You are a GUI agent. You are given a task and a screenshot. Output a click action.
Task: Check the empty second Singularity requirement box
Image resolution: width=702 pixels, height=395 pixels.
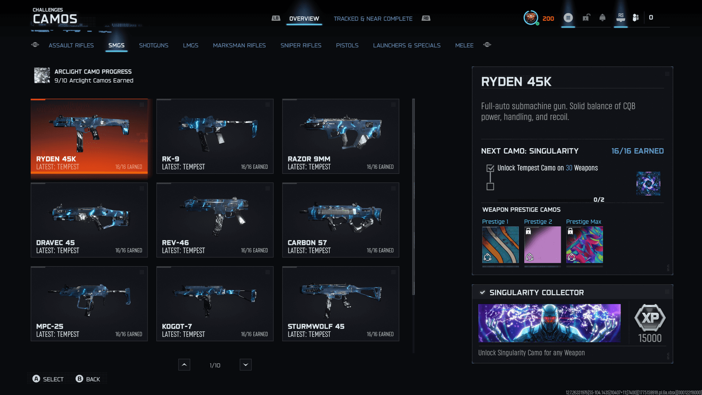pyautogui.click(x=490, y=187)
